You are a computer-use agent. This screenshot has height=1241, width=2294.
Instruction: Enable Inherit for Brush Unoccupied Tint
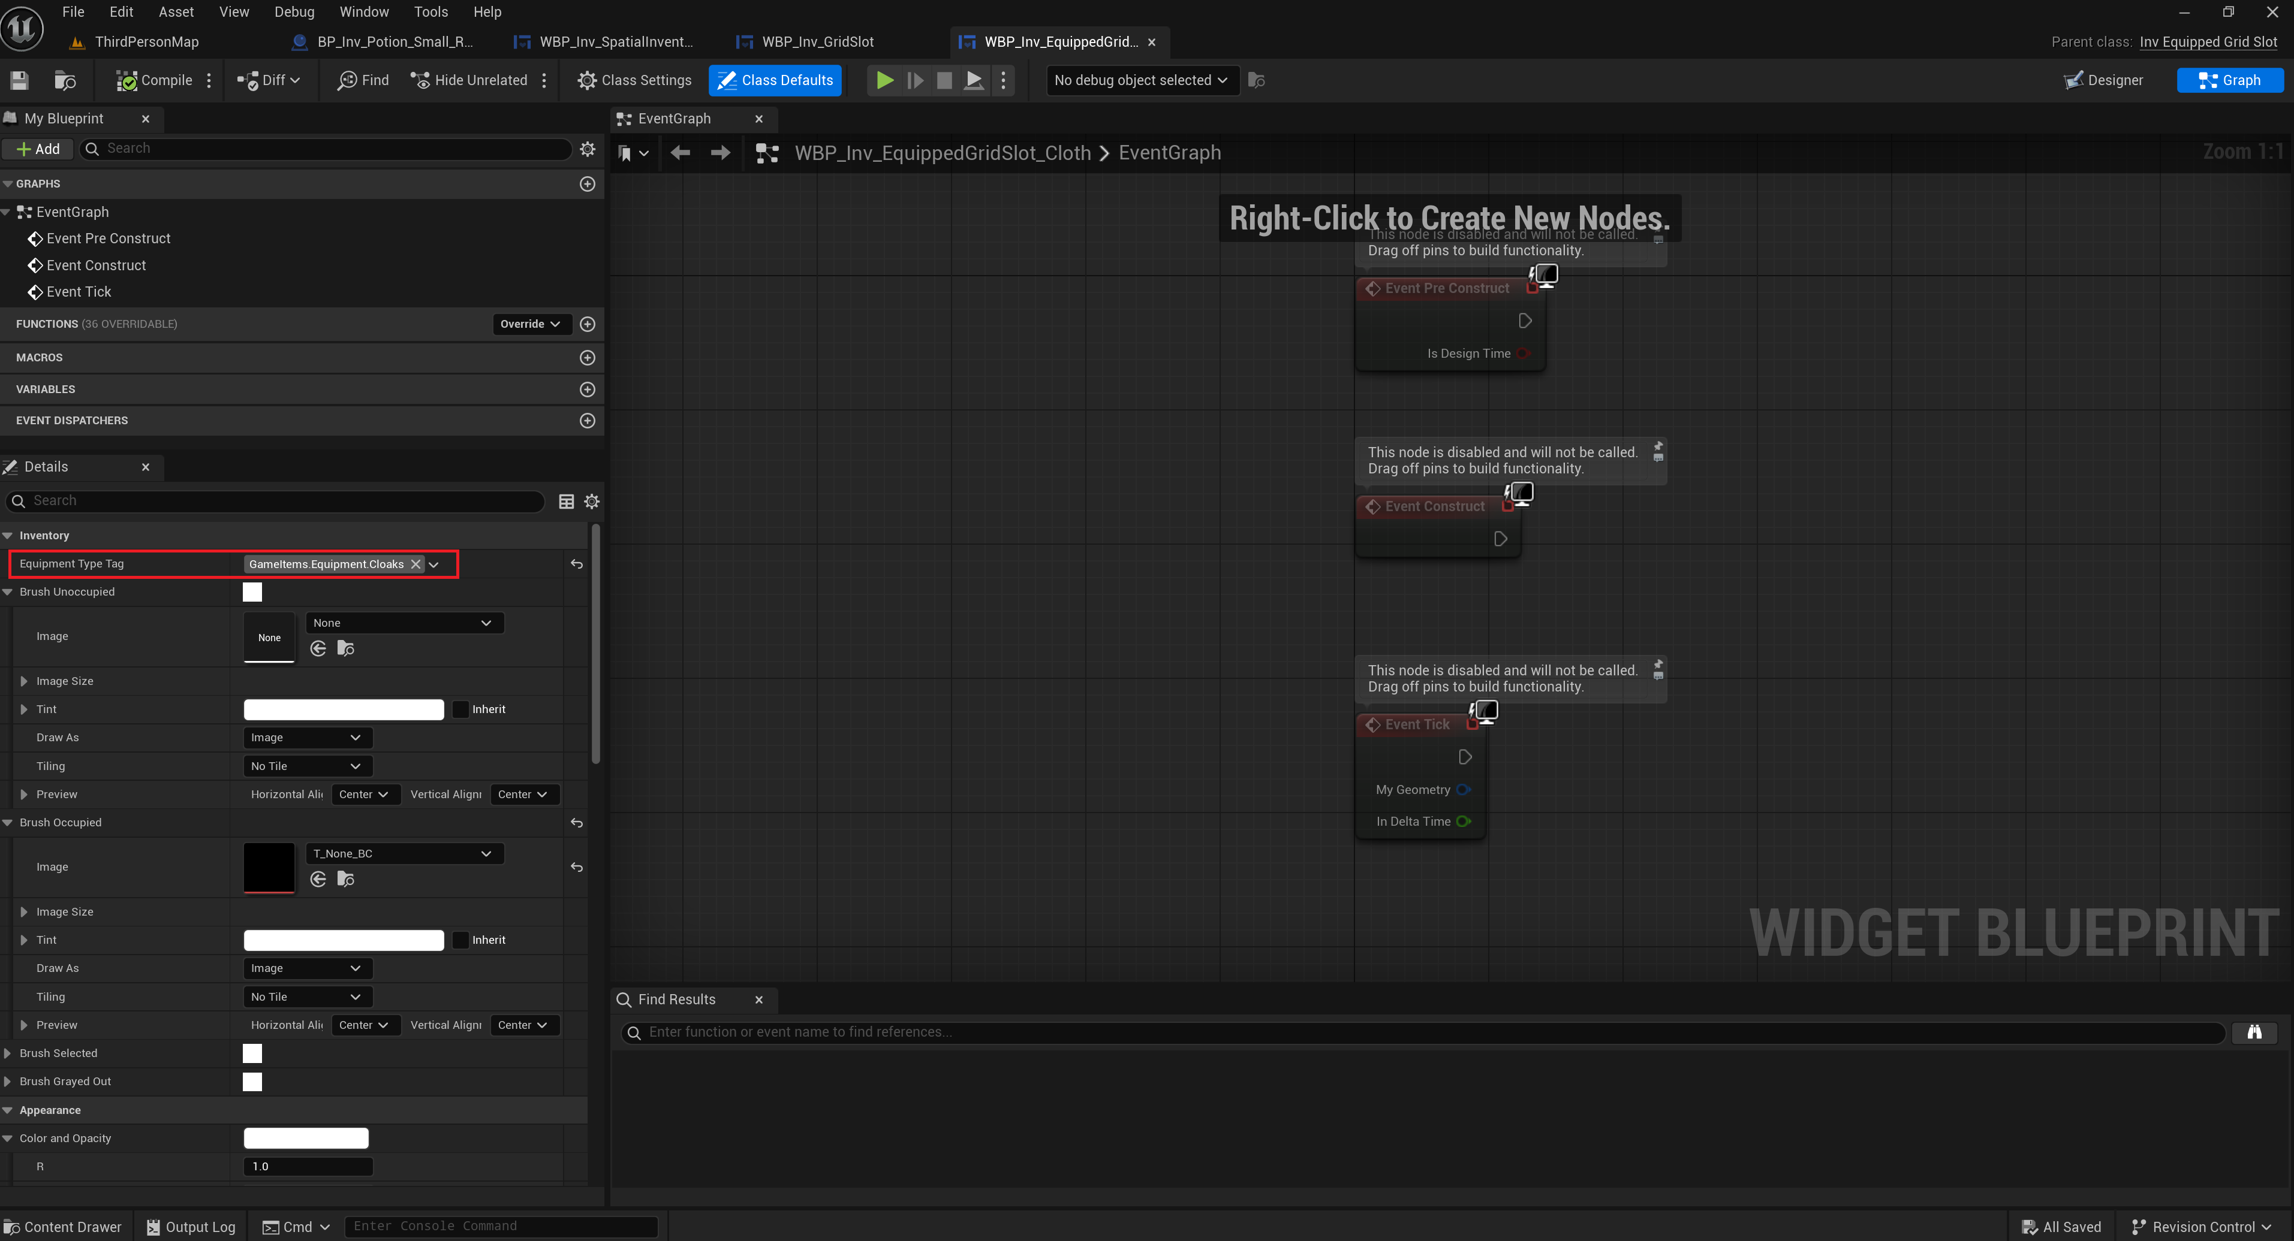point(460,709)
